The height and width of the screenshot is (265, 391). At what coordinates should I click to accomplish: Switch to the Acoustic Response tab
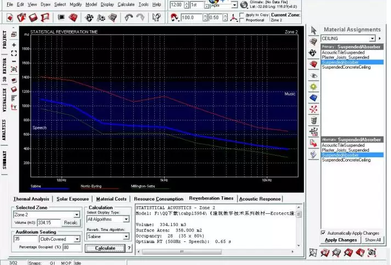(260, 199)
